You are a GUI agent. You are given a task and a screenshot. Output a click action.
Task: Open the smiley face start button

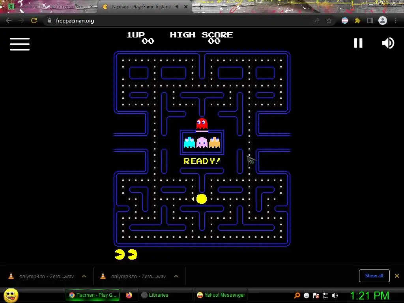11,295
